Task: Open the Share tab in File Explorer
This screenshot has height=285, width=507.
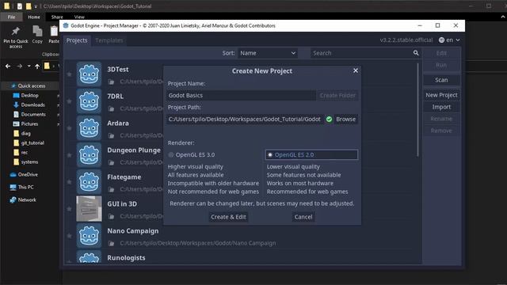Action: pyautogui.click(x=57, y=17)
